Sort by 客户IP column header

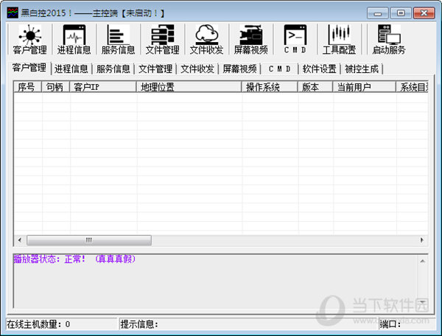pyautogui.click(x=103, y=88)
